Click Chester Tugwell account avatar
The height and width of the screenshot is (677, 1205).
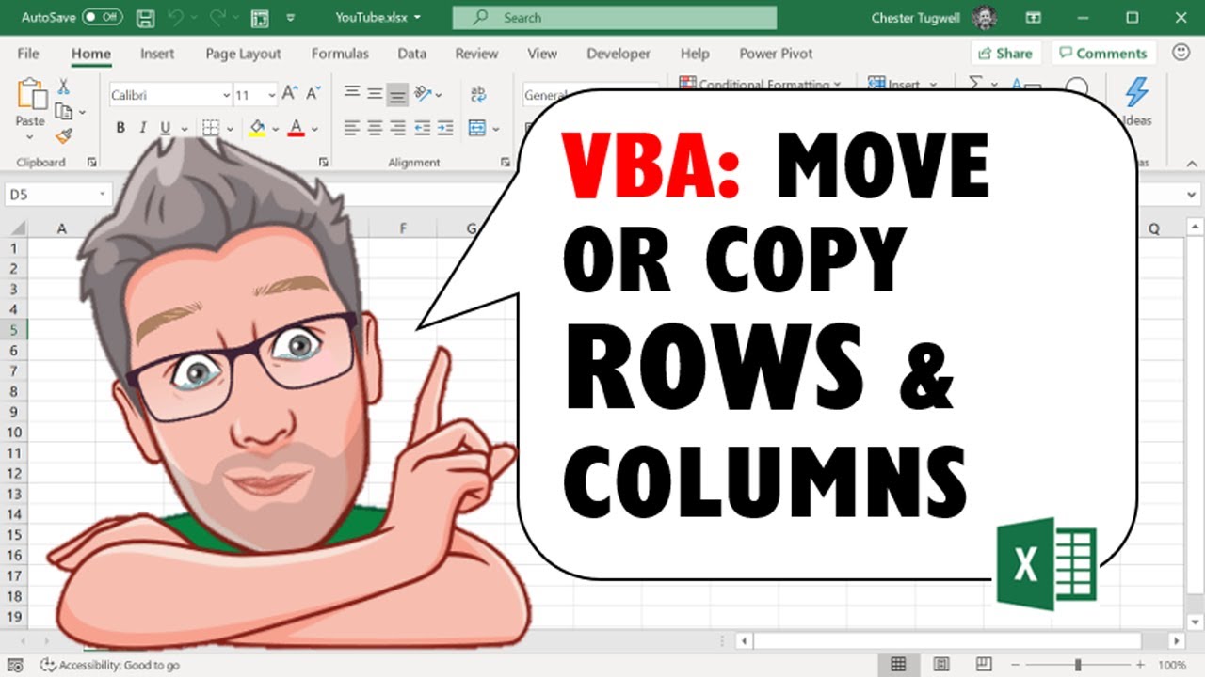[986, 18]
